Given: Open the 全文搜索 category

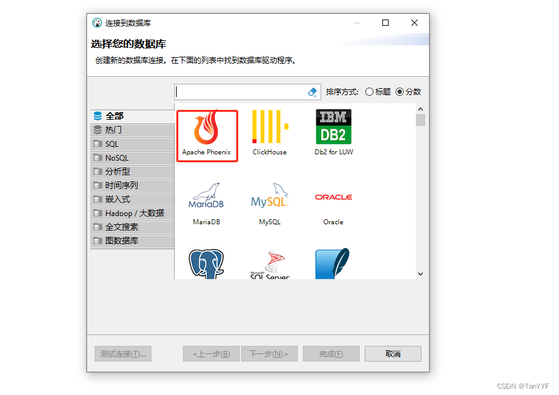Looking at the screenshot, I should [132, 227].
